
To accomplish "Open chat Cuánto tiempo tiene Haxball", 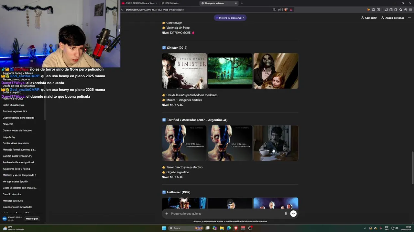I will coord(18,118).
